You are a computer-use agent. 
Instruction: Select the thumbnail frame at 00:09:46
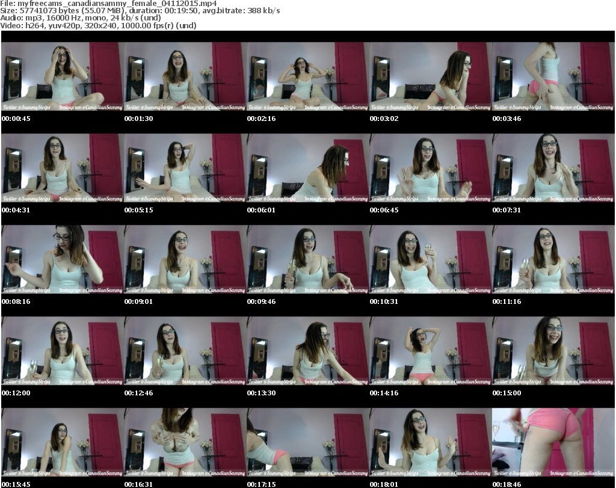308,259
